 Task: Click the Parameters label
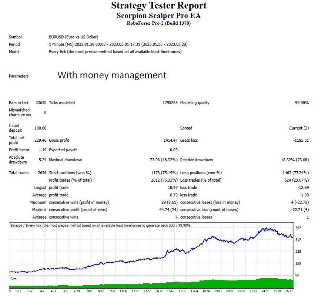click(19, 76)
